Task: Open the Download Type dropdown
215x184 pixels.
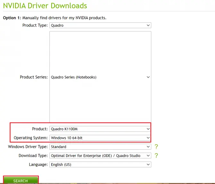Action: (x=100, y=156)
